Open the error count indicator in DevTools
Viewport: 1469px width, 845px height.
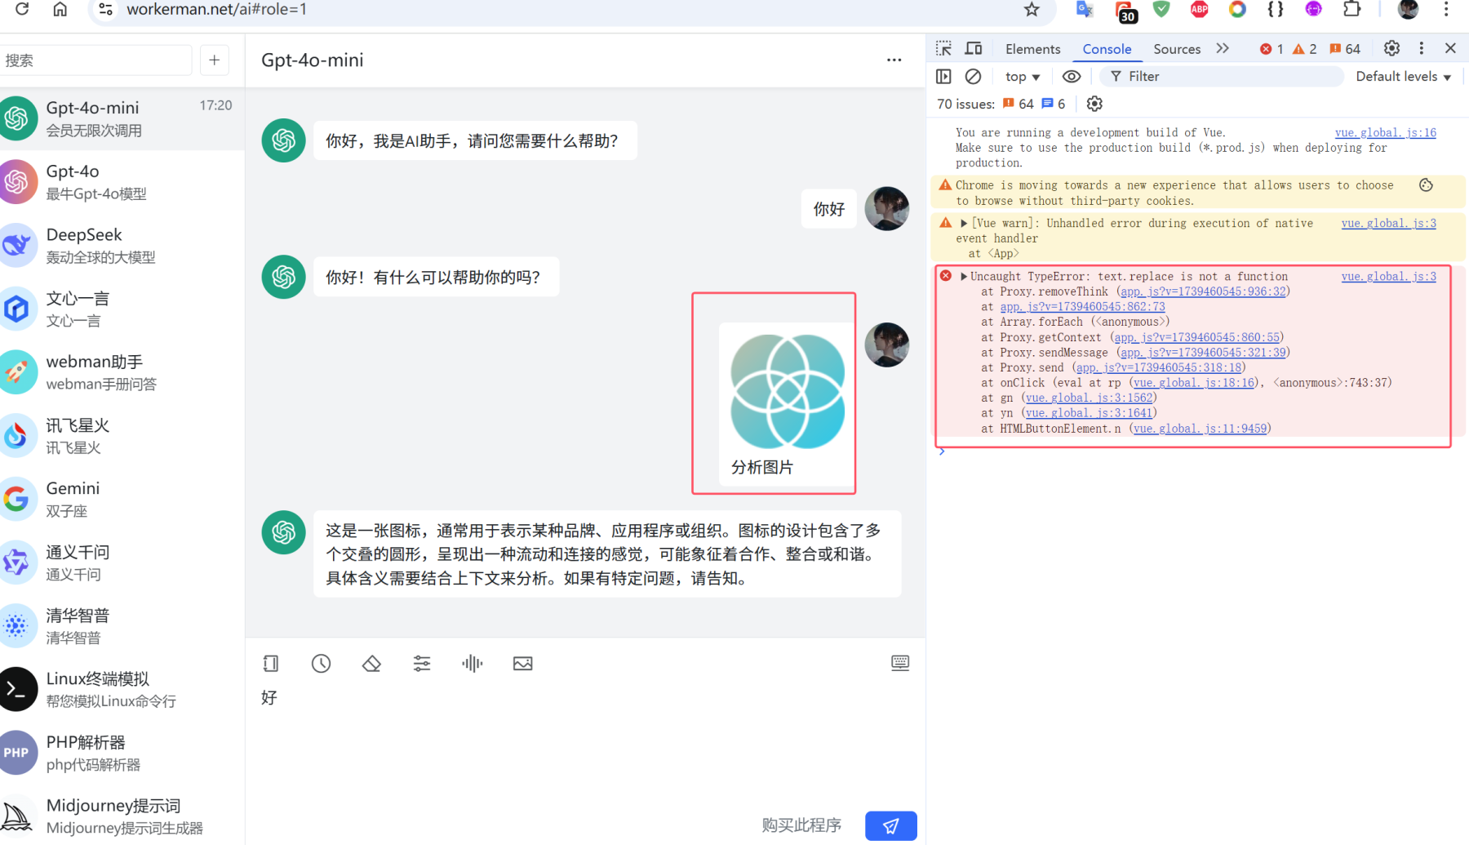pyautogui.click(x=1272, y=49)
